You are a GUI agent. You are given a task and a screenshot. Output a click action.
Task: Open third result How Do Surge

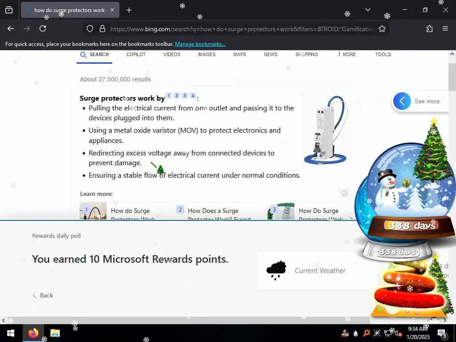click(x=310, y=212)
